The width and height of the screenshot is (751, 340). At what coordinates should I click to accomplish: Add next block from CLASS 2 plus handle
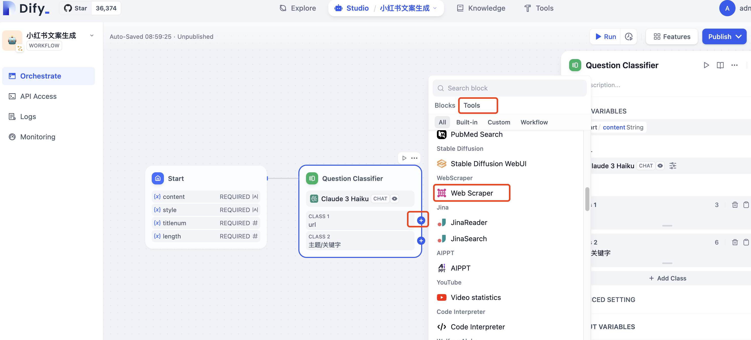point(421,241)
